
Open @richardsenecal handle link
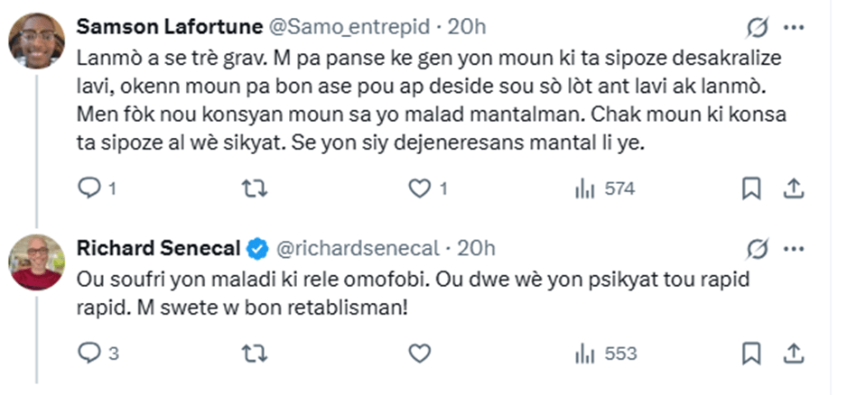tap(355, 247)
